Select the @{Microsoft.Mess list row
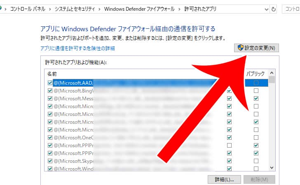Screen dimensions: 300x185 click(157, 99)
